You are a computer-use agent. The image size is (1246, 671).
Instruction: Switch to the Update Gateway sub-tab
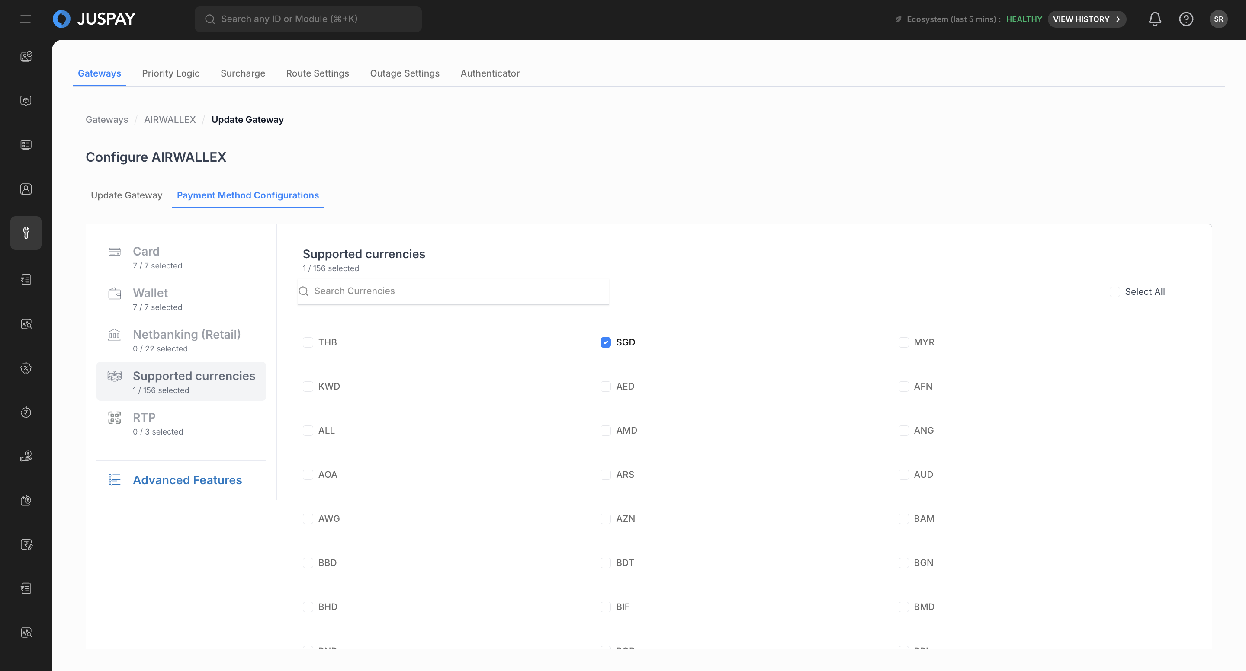126,195
